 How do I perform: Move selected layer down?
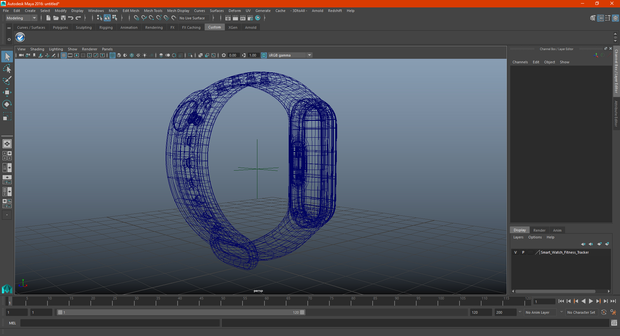click(591, 244)
